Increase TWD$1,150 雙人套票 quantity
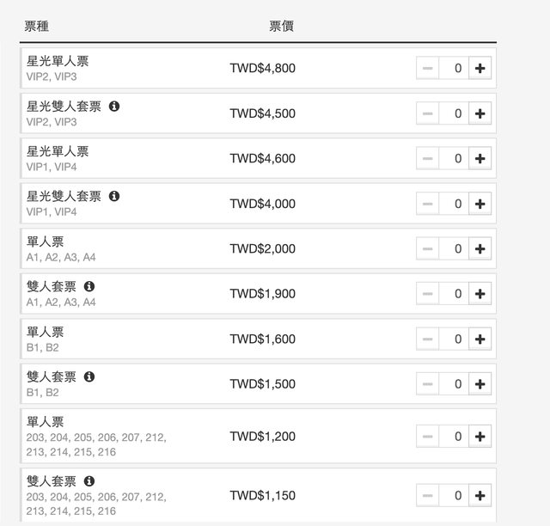Image resolution: width=550 pixels, height=526 pixels. tap(480, 495)
